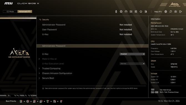Click U-Key Not installed status
186x105 pixels.
pyautogui.click(x=126, y=34)
